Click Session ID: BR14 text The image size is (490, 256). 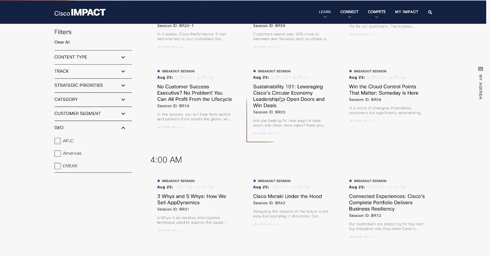(173, 106)
